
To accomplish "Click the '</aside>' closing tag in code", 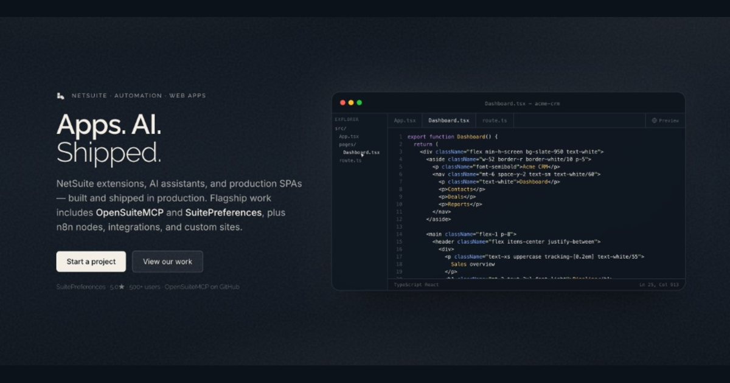I will 439,219.
